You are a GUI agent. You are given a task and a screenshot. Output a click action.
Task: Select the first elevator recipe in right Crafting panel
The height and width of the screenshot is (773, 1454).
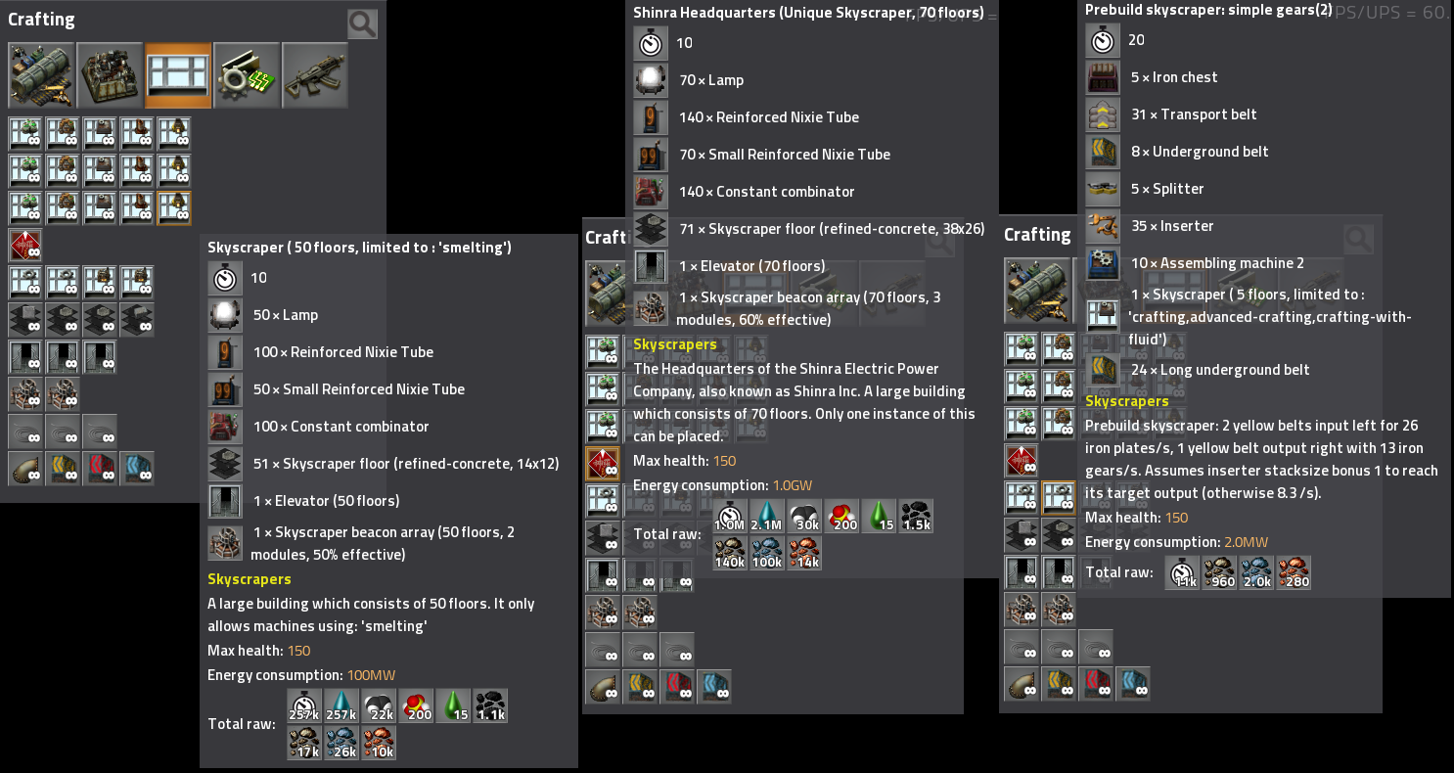[1022, 572]
